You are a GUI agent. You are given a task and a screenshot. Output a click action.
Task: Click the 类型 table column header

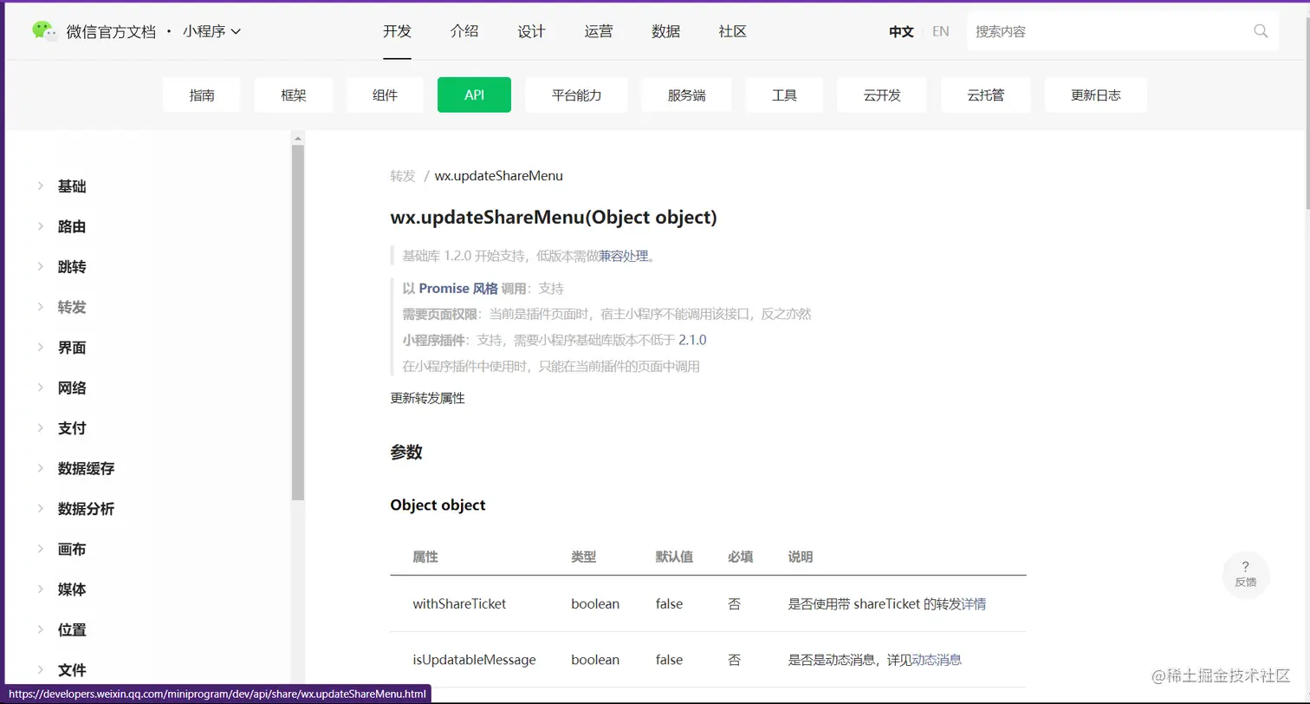584,557
